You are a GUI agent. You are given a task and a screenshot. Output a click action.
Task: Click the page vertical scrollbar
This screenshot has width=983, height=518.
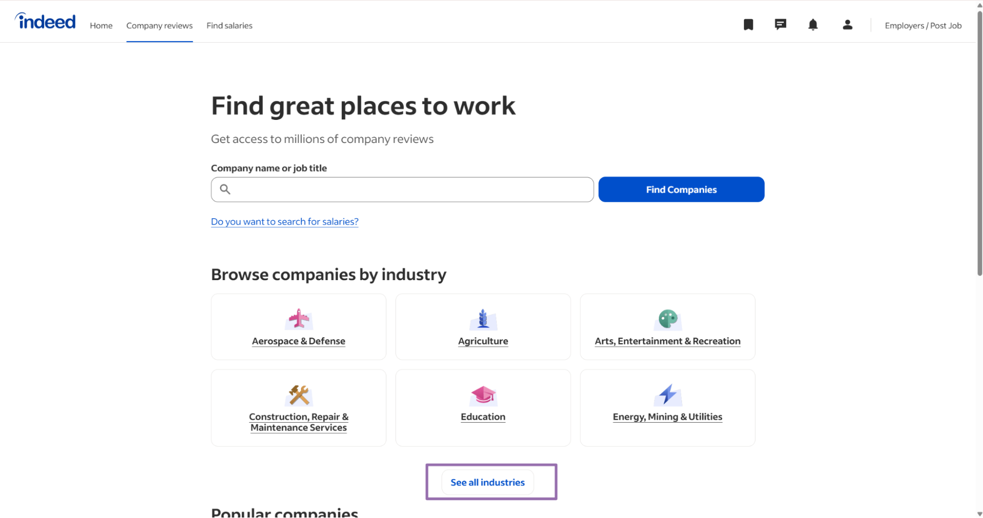979,143
